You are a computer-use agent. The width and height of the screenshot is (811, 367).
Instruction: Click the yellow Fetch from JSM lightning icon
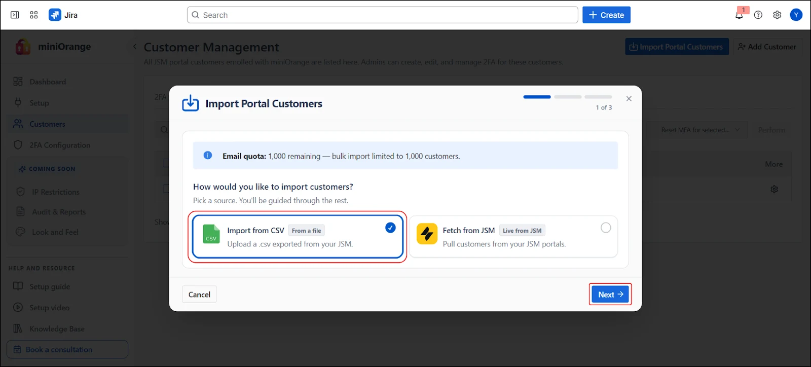click(427, 234)
